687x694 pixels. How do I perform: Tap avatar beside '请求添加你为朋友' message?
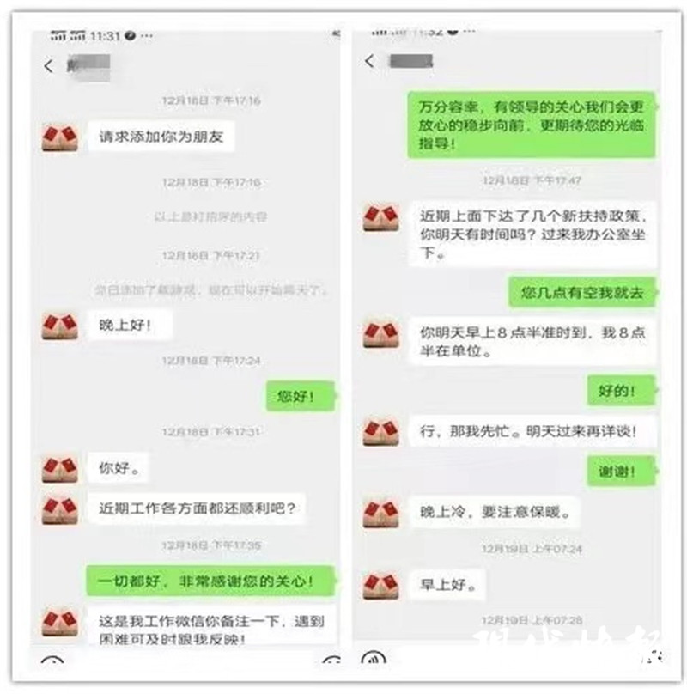tap(60, 137)
